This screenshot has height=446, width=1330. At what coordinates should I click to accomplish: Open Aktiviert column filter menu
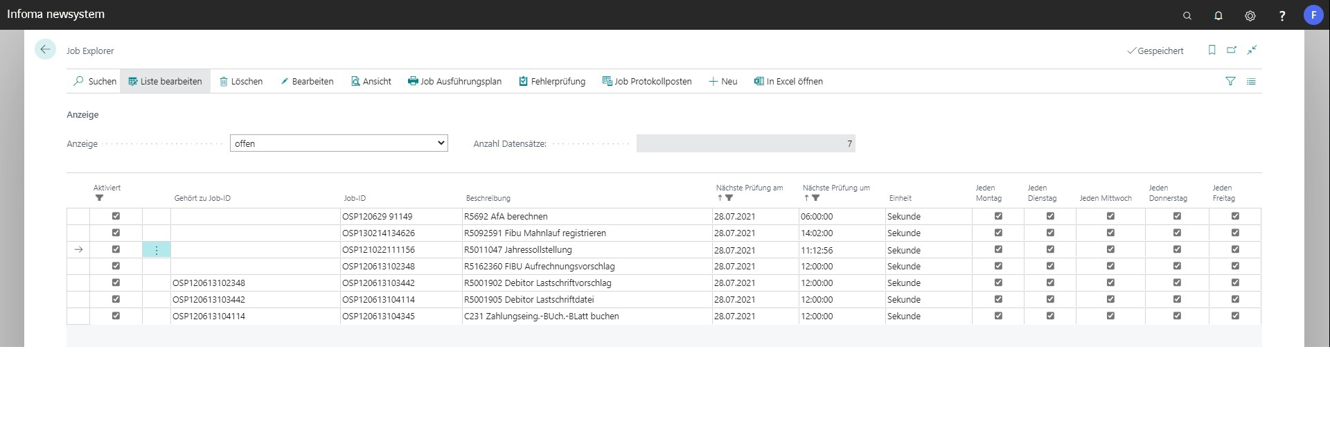tap(100, 198)
